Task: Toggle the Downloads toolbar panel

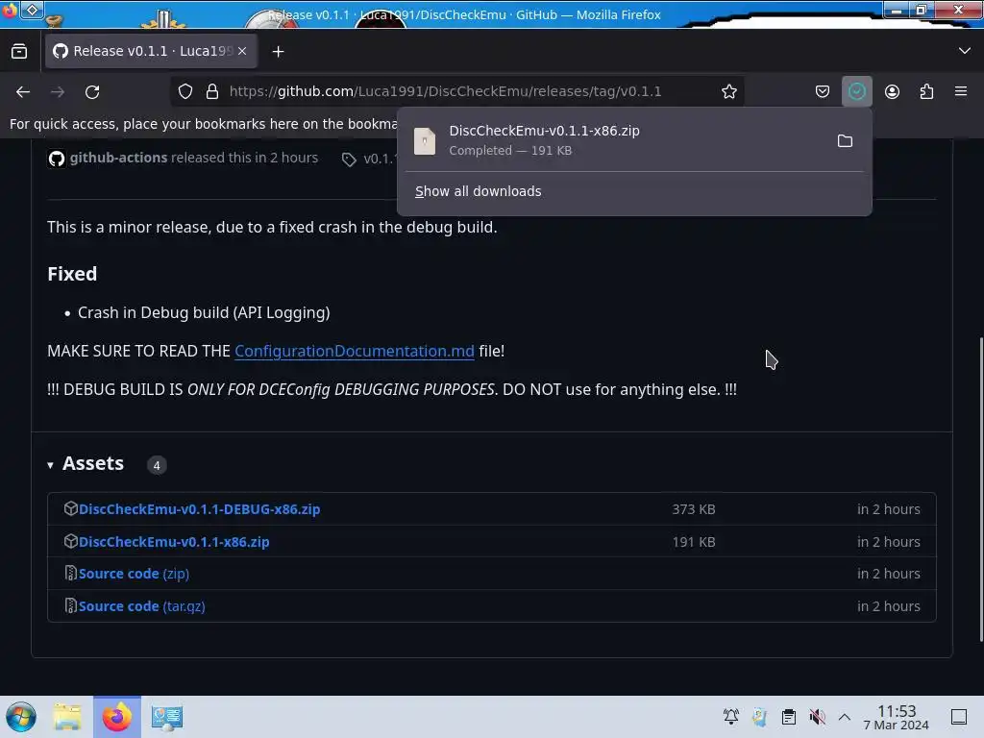Action: pos(856,91)
